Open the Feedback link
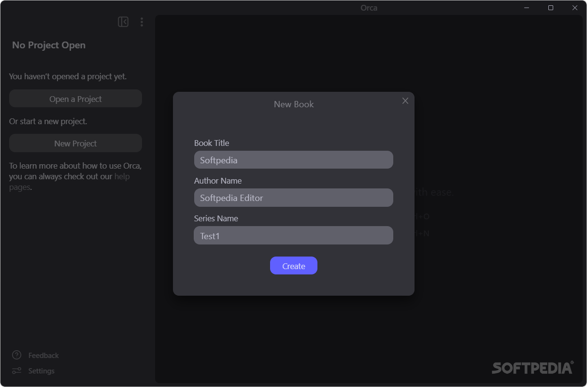The width and height of the screenshot is (587, 387). tap(43, 356)
